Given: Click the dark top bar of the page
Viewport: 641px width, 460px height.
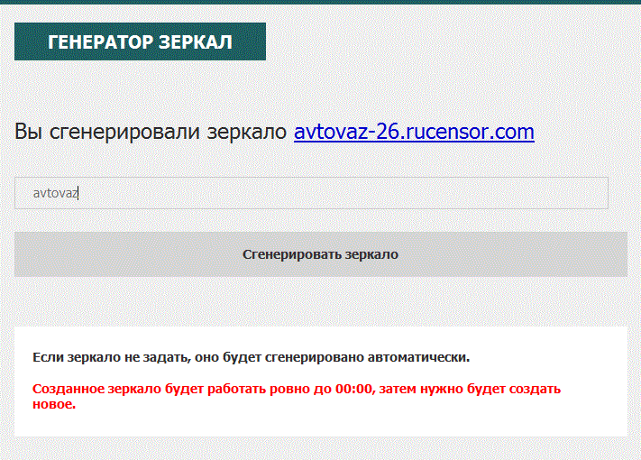Looking at the screenshot, I should pos(320,2).
